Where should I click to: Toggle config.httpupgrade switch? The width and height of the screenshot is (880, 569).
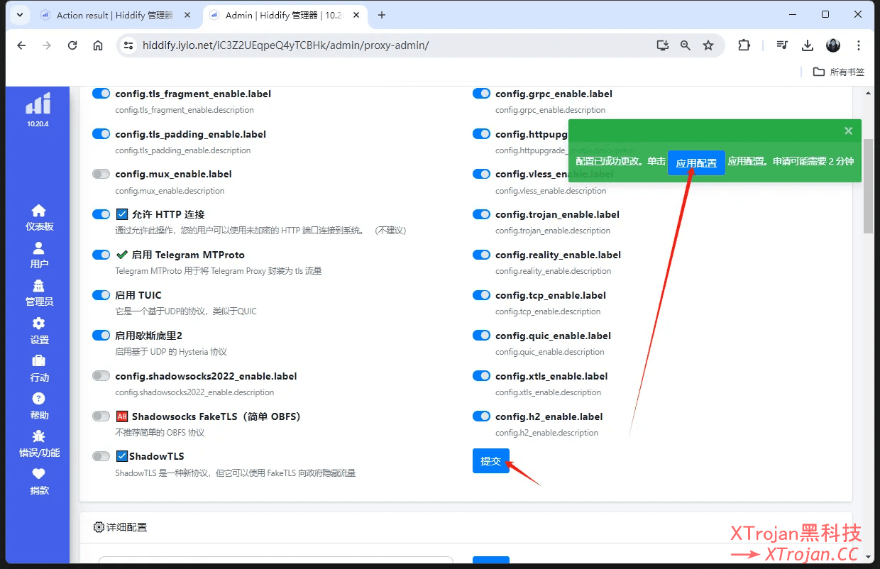pyautogui.click(x=482, y=134)
